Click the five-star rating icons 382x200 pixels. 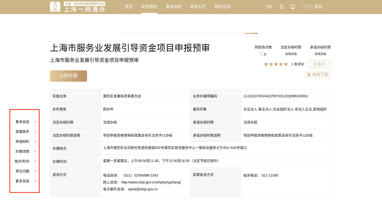click(x=276, y=64)
